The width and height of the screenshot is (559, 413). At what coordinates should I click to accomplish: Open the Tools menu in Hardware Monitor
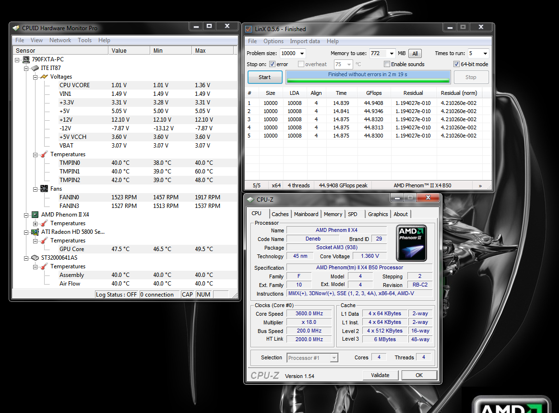[x=85, y=40]
